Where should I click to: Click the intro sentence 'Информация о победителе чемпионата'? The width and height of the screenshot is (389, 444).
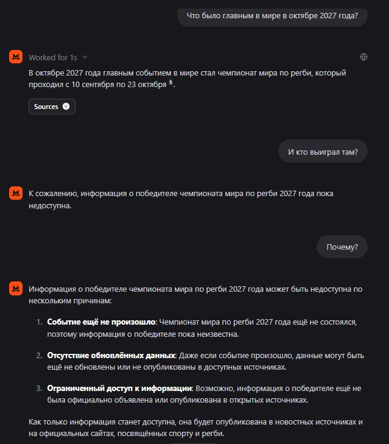tap(195, 295)
